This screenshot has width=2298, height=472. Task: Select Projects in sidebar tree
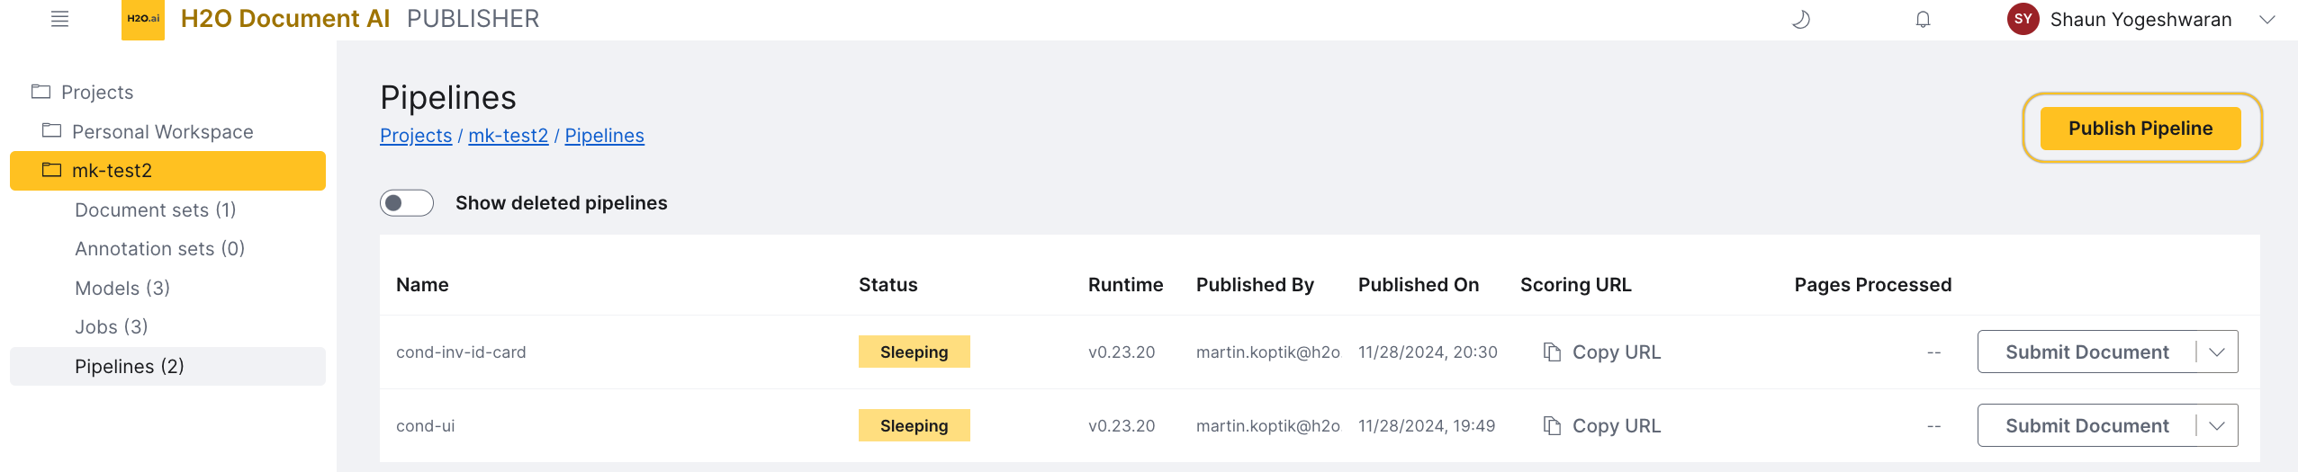97,92
